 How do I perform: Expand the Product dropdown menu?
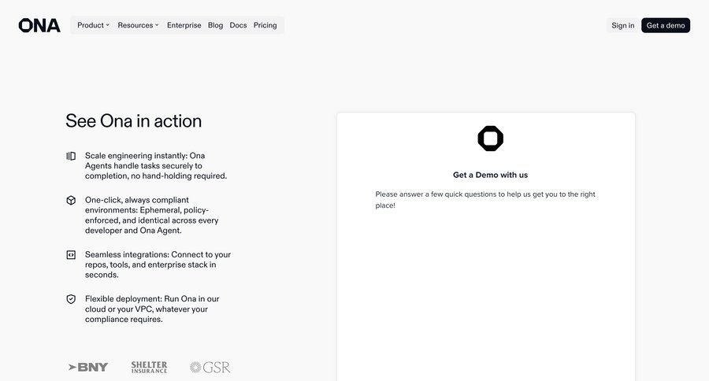point(93,25)
